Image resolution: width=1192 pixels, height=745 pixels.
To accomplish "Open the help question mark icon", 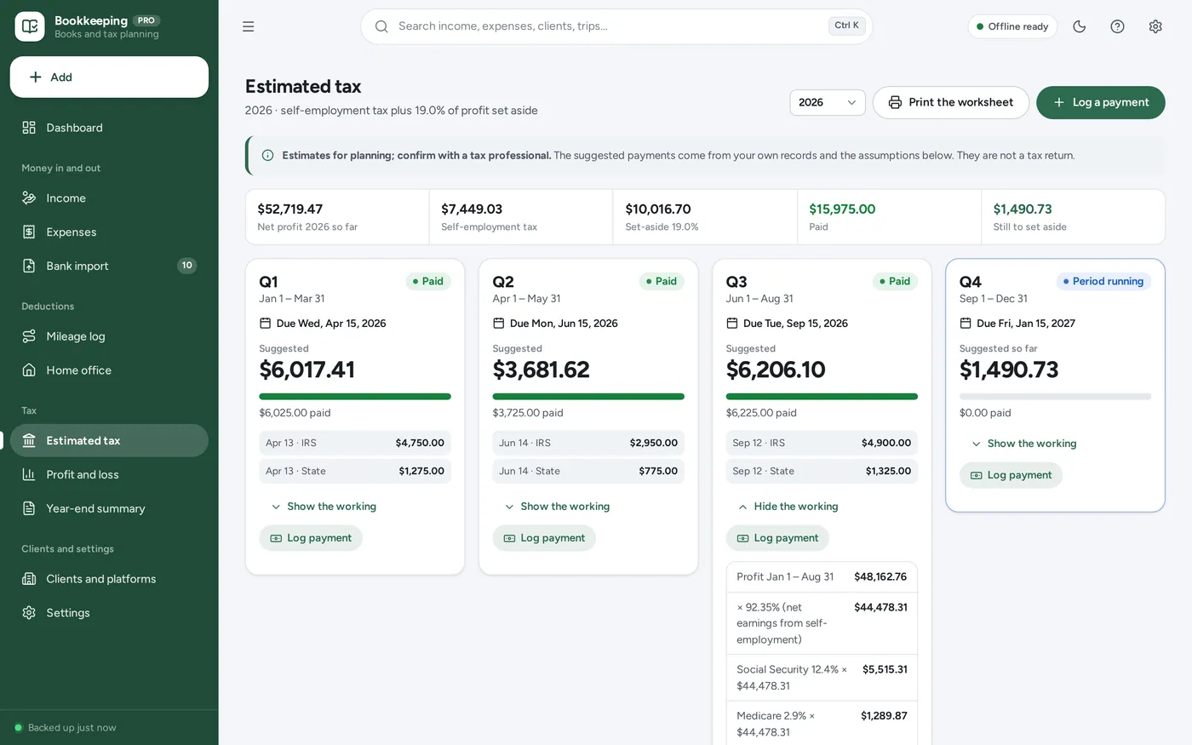I will (1118, 26).
